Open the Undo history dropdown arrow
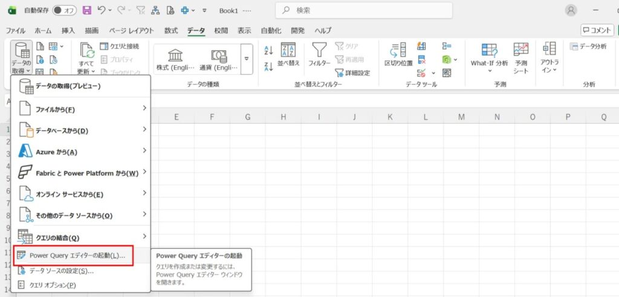This screenshot has height=297, width=619. tap(110, 11)
